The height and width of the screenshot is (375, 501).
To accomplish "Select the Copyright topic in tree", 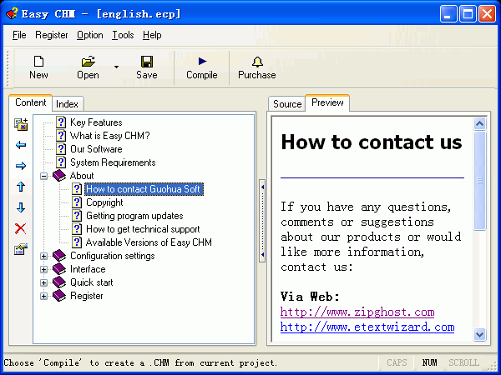I will 104,202.
